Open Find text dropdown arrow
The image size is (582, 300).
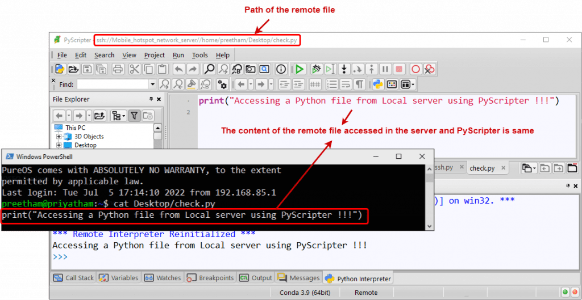153,84
